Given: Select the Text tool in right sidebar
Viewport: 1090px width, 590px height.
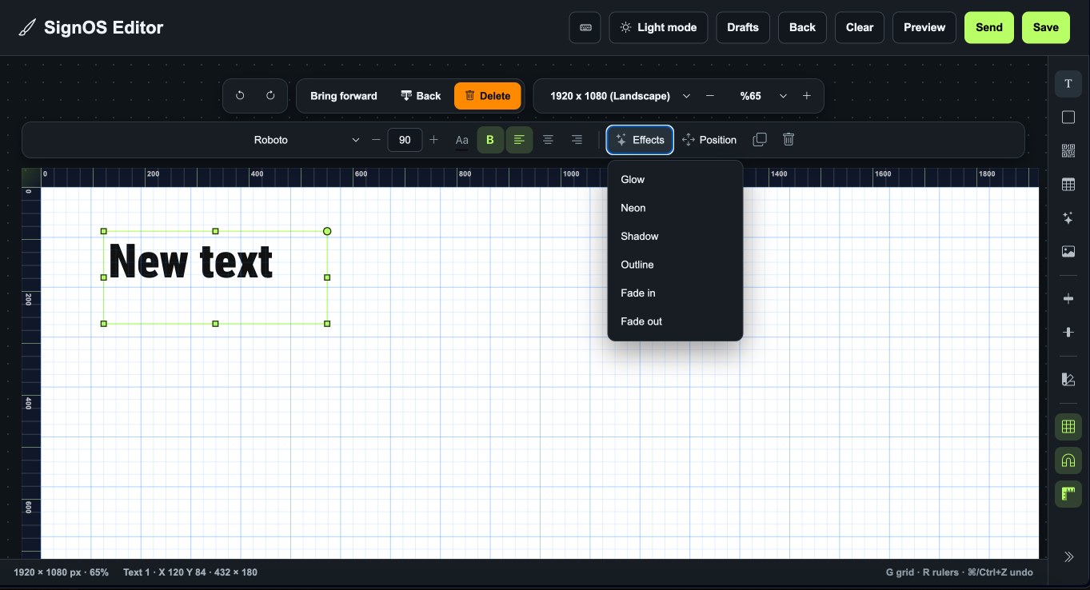Looking at the screenshot, I should (x=1068, y=84).
